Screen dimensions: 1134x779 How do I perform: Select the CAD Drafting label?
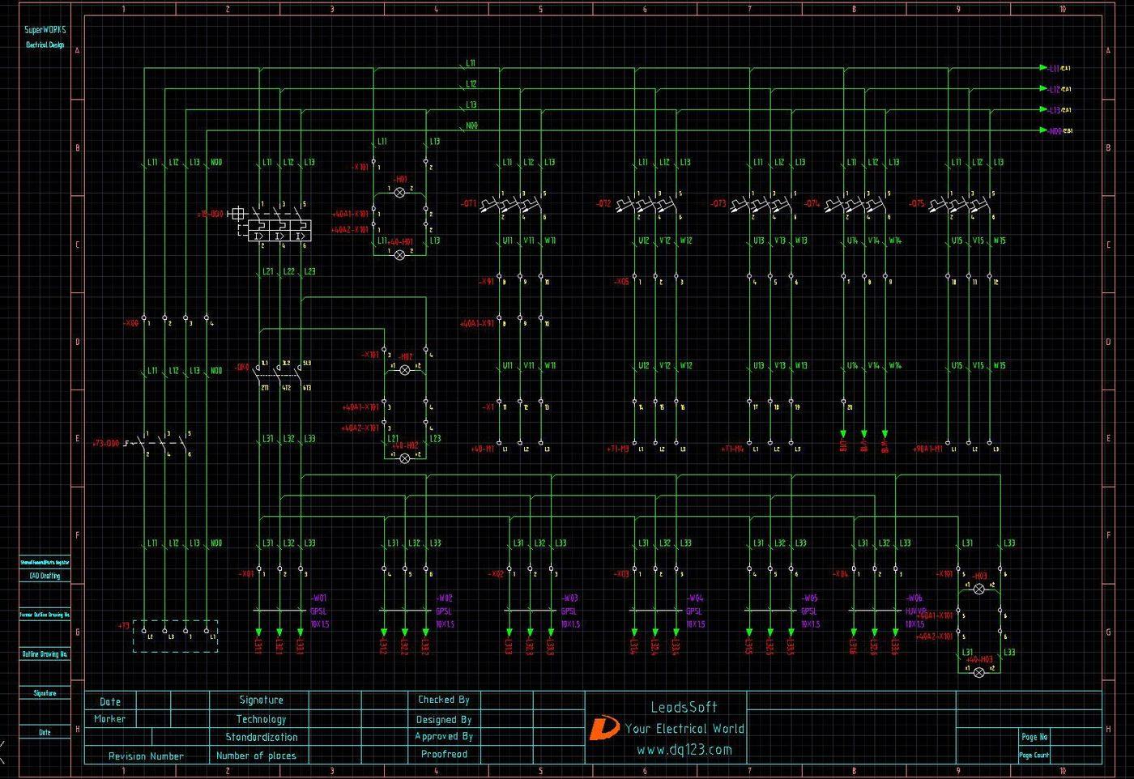(45, 576)
